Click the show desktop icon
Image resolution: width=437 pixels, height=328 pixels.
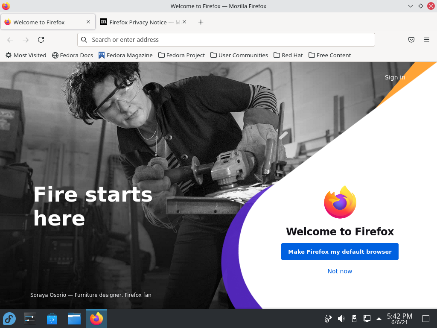tap(426, 319)
